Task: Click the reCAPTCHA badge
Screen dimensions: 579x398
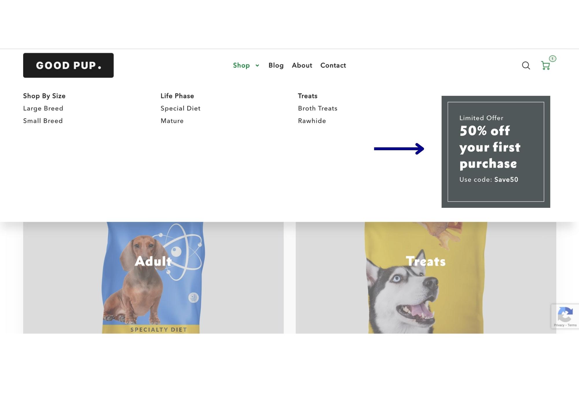Action: (565, 316)
